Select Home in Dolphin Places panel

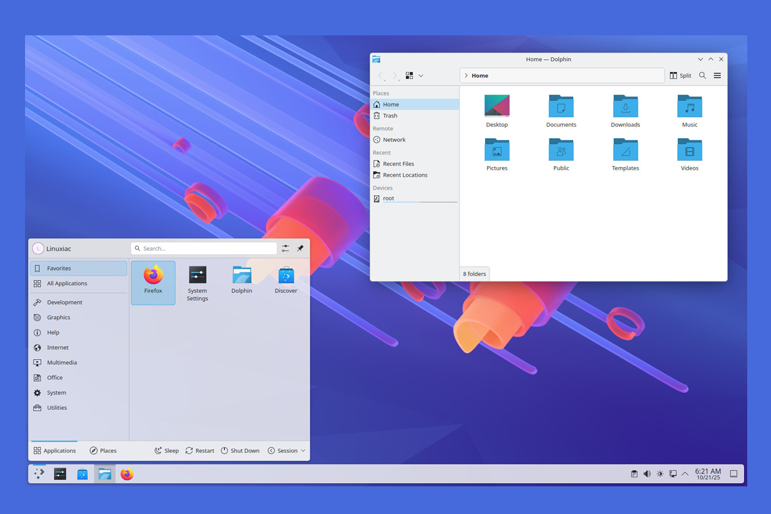point(415,104)
